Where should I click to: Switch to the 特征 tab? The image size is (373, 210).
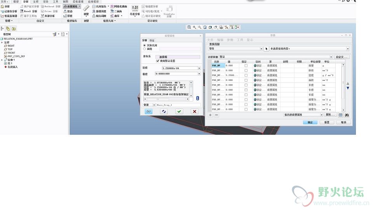(152, 40)
